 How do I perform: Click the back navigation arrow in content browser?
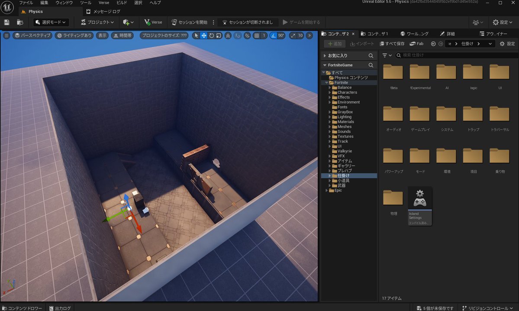[433, 44]
